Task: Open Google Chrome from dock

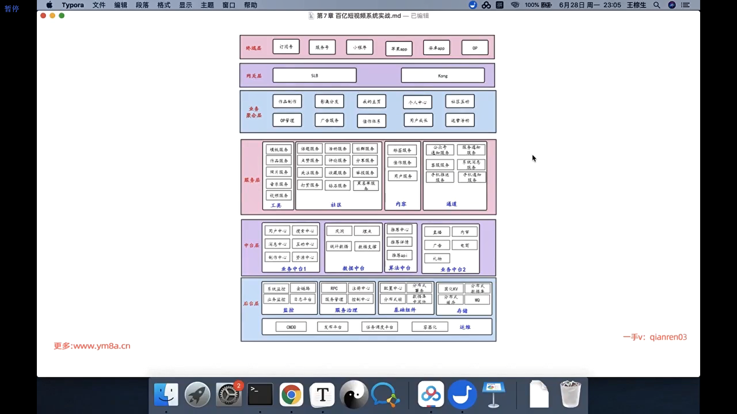Action: click(x=291, y=394)
